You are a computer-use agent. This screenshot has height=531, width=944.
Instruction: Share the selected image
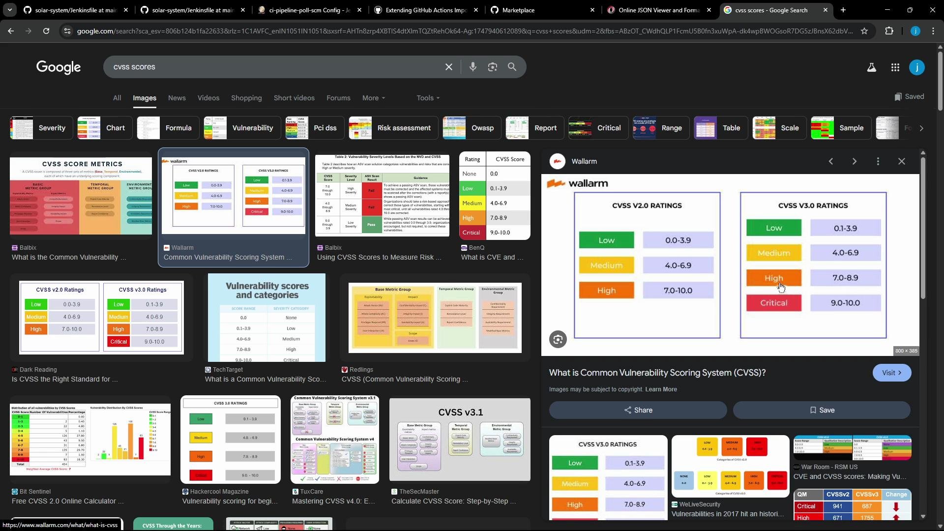(x=638, y=410)
